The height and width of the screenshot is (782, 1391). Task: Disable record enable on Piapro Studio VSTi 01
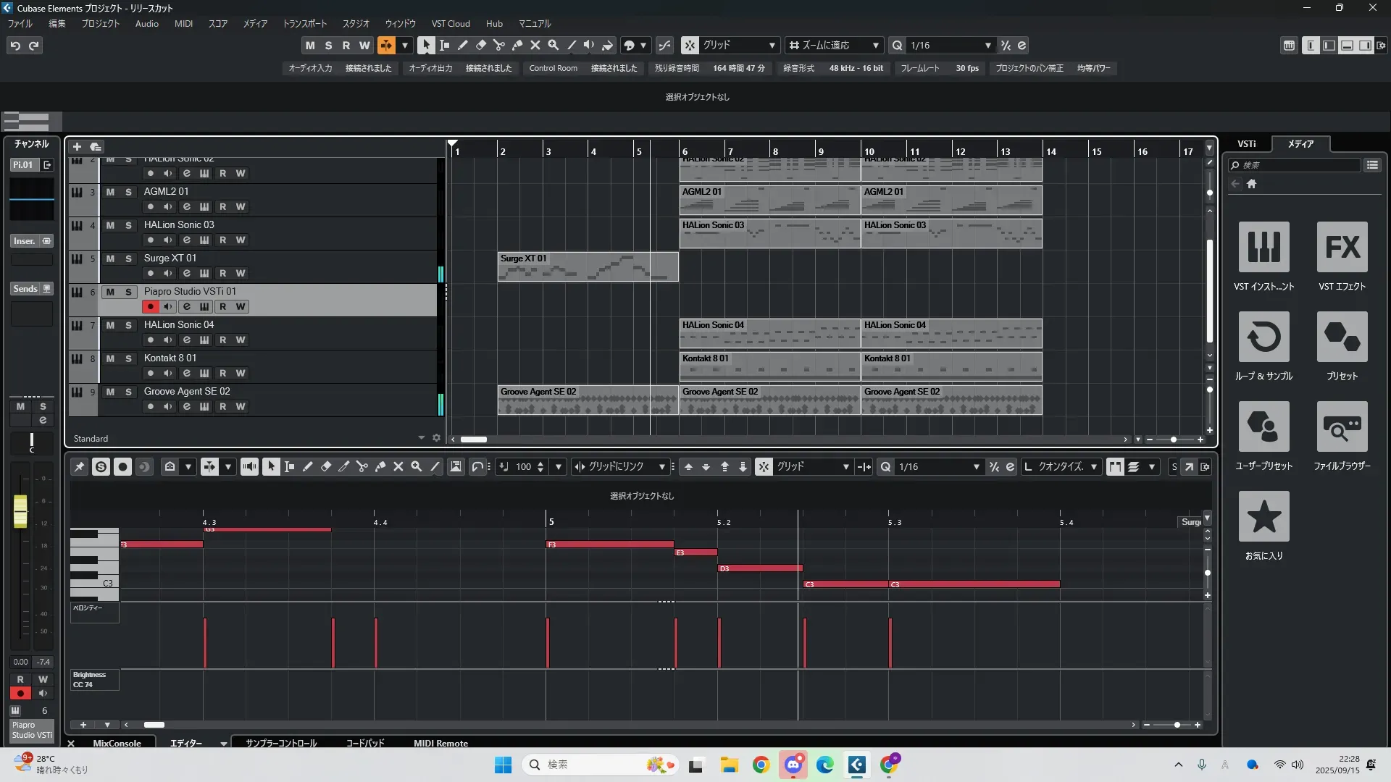pyautogui.click(x=150, y=306)
